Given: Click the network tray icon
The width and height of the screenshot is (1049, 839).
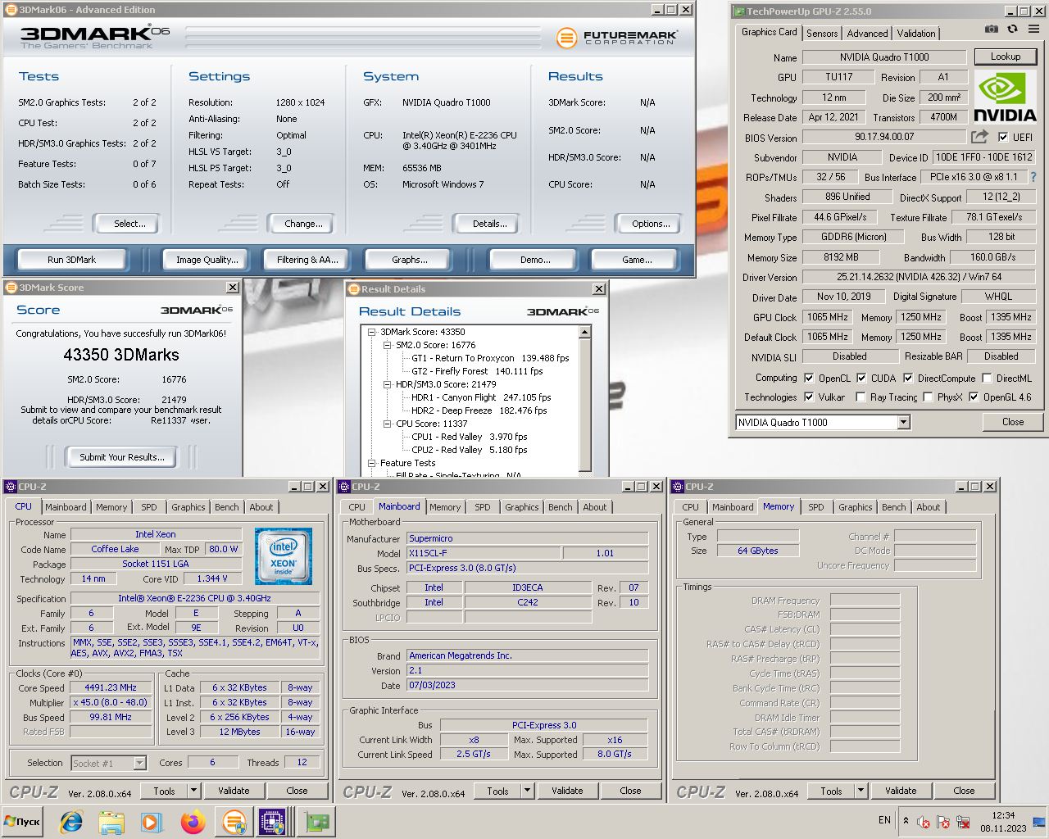Looking at the screenshot, I should (963, 822).
